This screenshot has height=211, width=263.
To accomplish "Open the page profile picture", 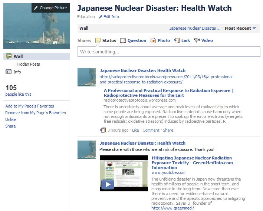I will click(37, 26).
